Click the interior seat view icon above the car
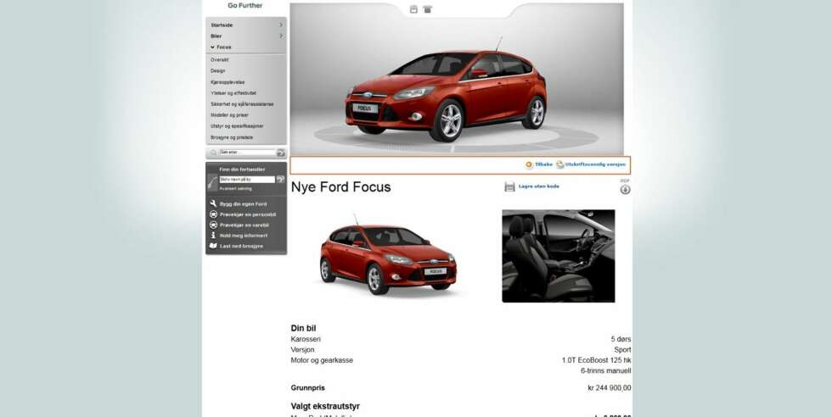The height and width of the screenshot is (417, 832). point(427,9)
